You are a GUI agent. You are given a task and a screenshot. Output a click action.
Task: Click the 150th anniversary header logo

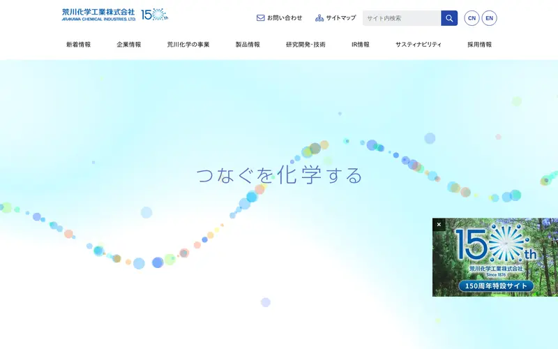154,15
